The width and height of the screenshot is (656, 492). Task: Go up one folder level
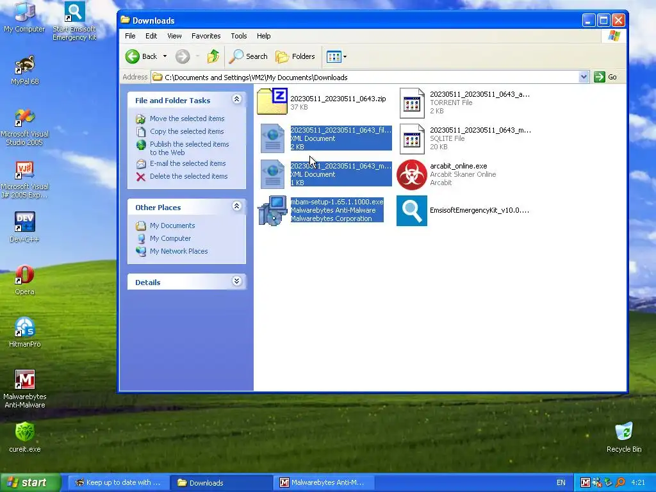tap(213, 56)
